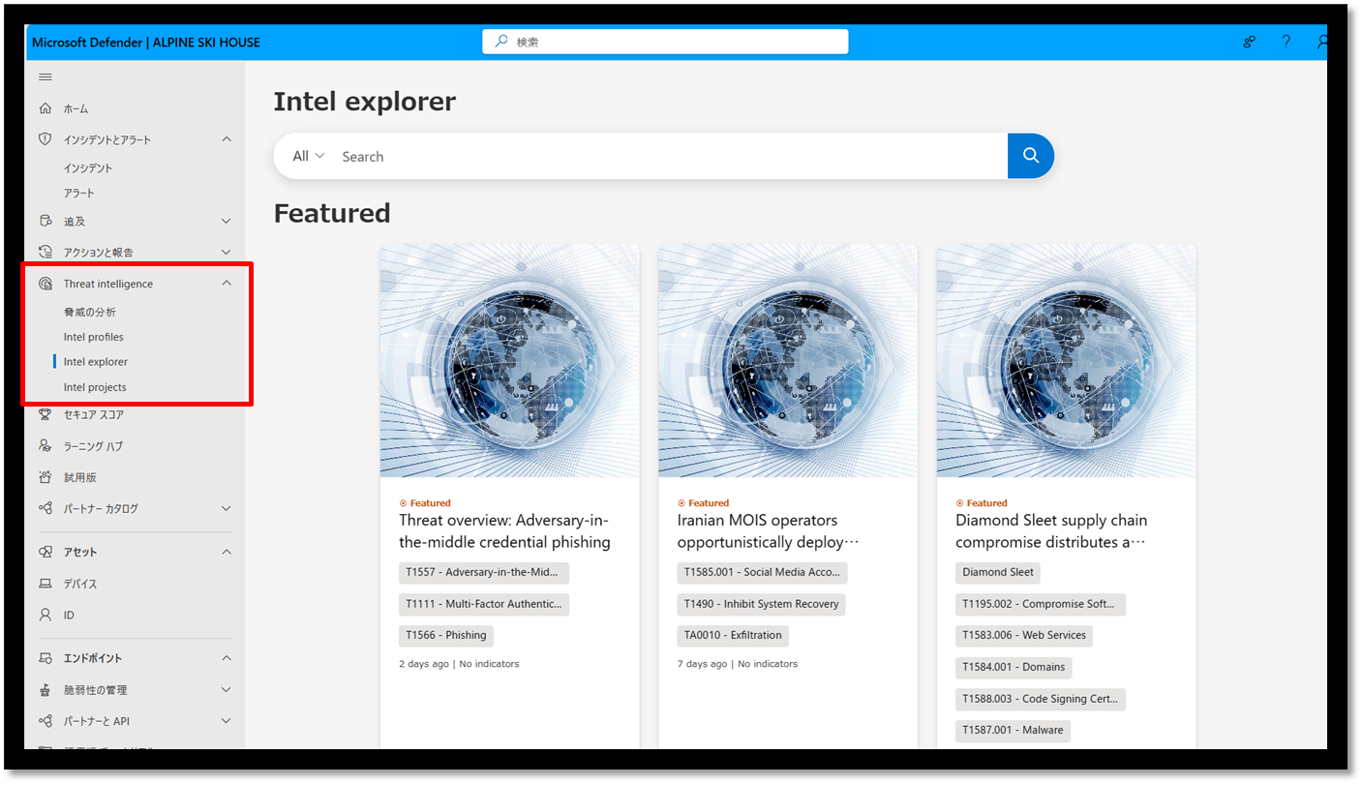Open Alerts (アラート) menu item
This screenshot has width=1363, height=785.
coord(79,193)
